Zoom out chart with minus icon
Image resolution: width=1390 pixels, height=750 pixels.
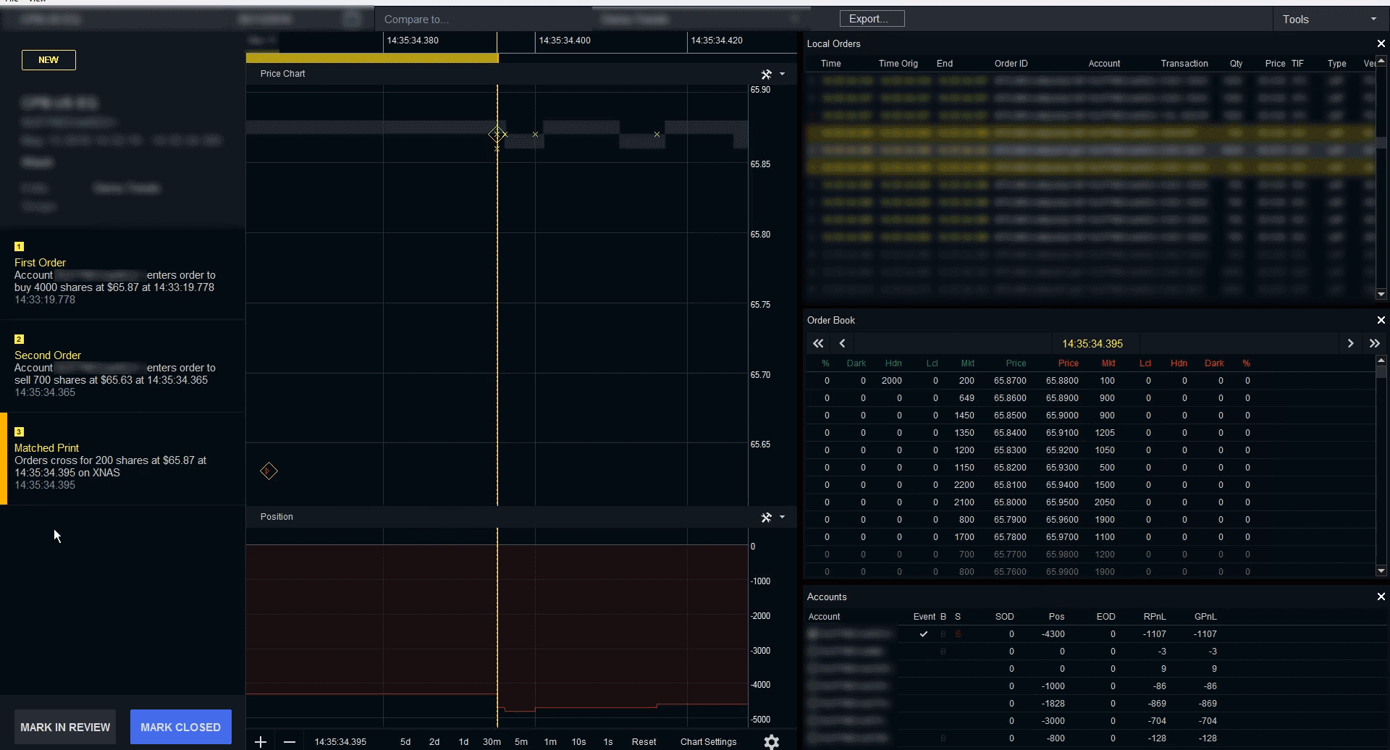290,741
